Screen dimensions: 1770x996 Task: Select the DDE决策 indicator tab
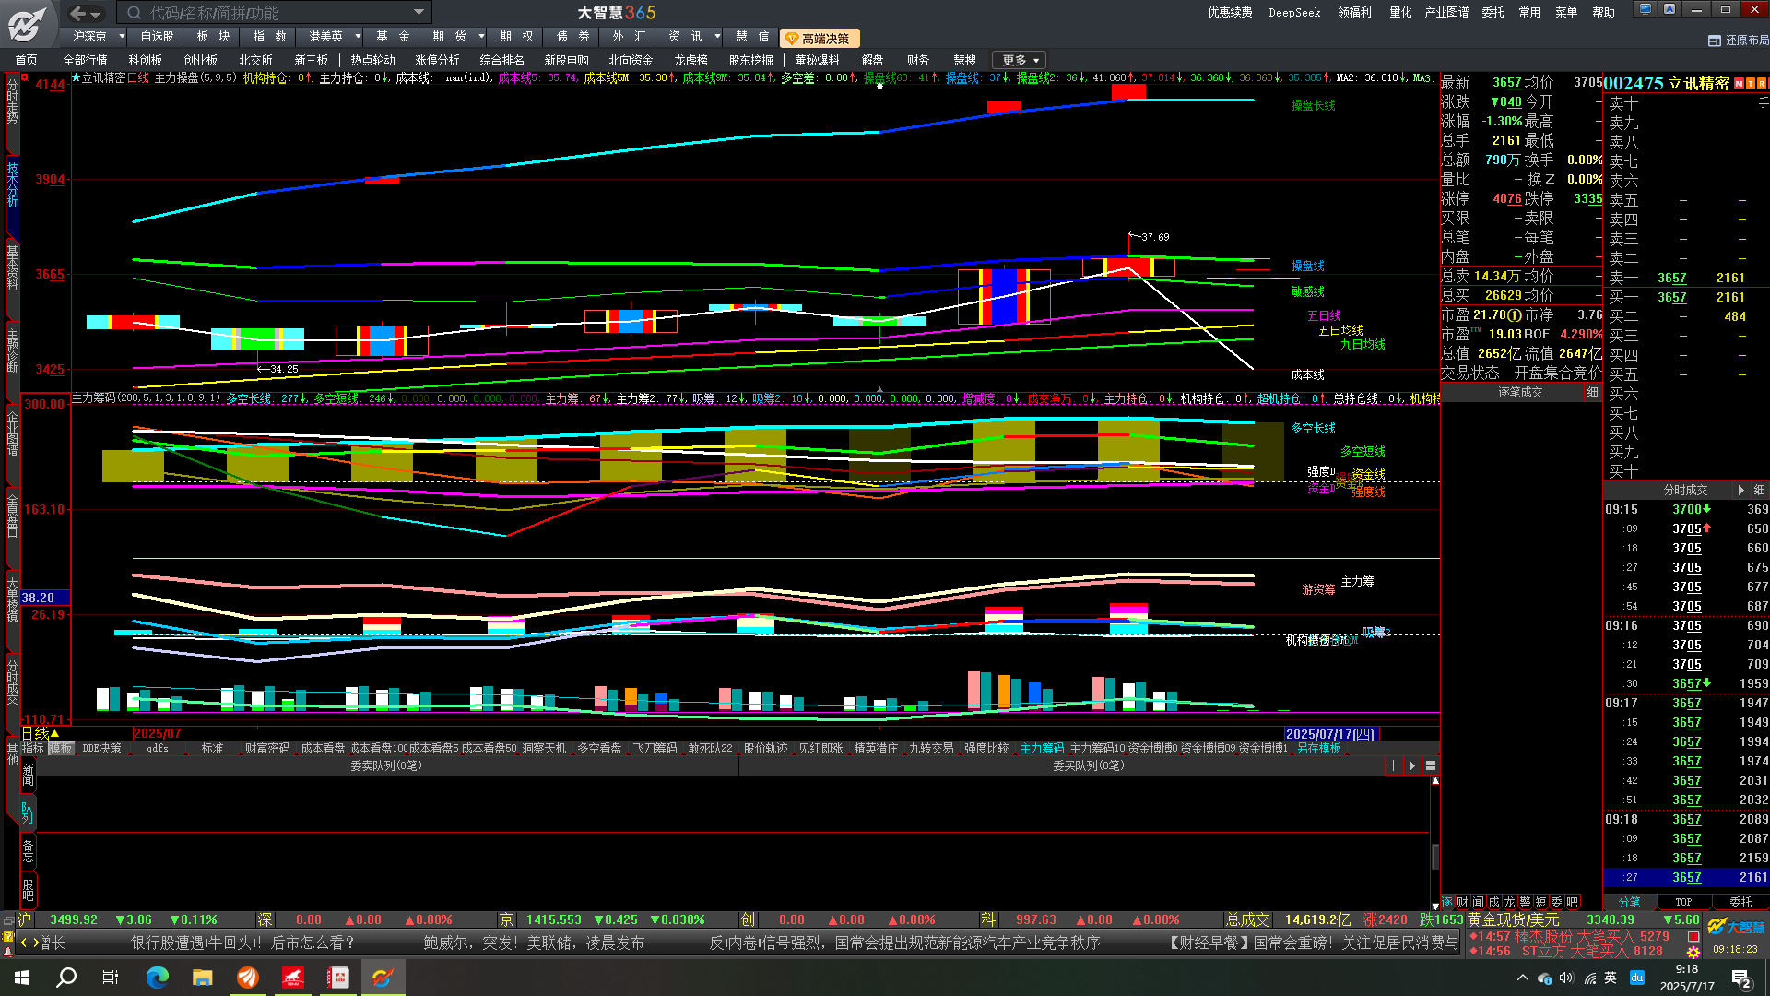tap(101, 749)
